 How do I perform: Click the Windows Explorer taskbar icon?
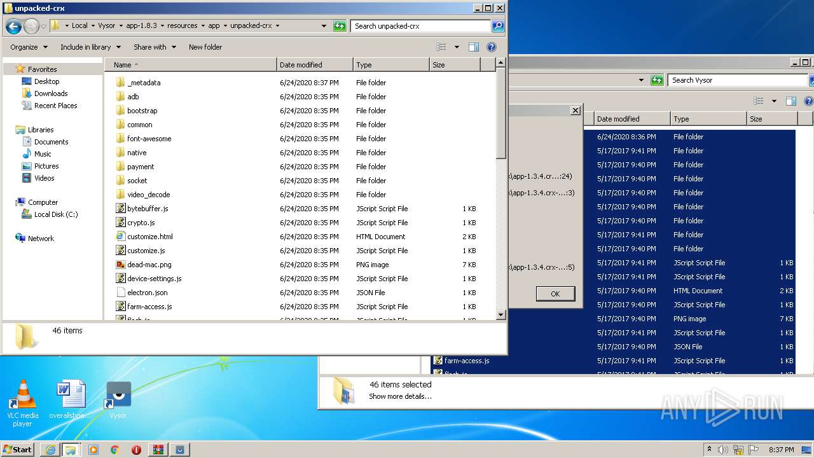point(71,450)
